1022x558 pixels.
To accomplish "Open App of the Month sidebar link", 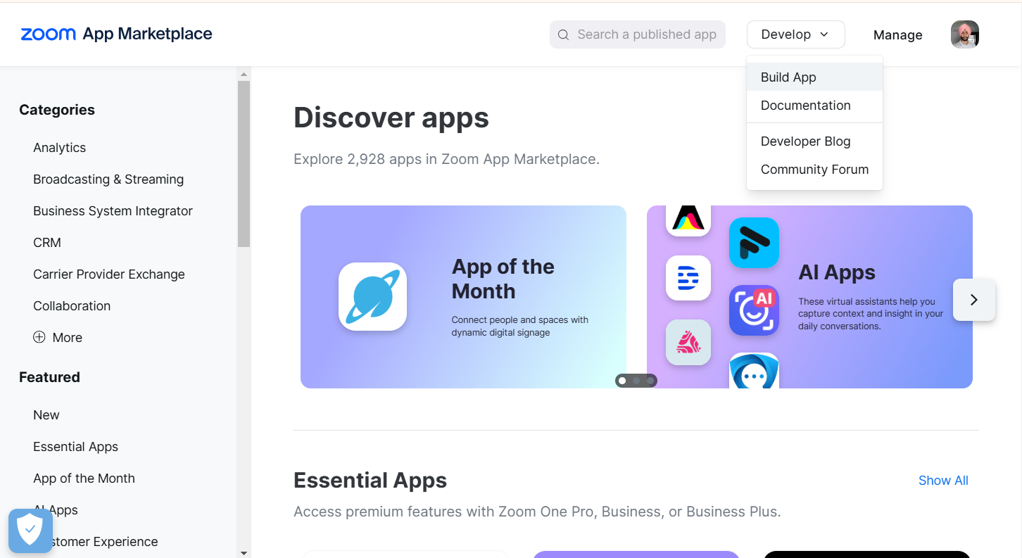I will click(x=84, y=478).
